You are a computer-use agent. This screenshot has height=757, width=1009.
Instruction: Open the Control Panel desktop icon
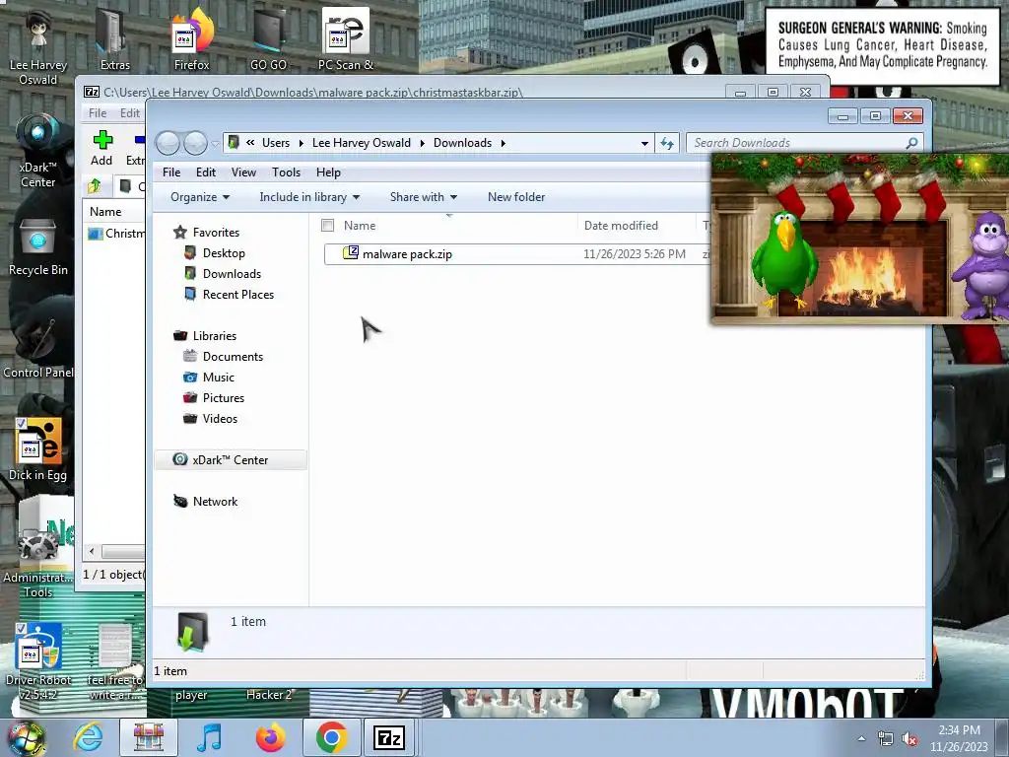click(38, 348)
